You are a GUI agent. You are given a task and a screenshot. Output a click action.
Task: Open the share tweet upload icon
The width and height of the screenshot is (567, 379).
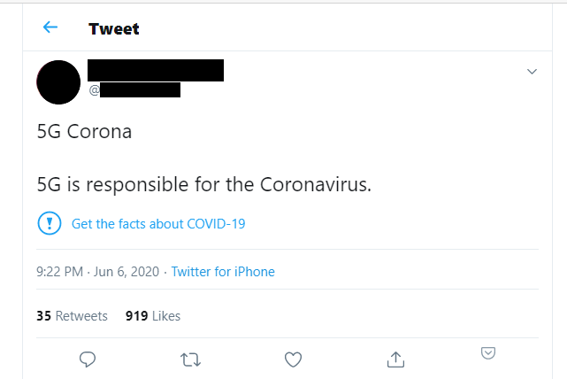[x=395, y=360]
